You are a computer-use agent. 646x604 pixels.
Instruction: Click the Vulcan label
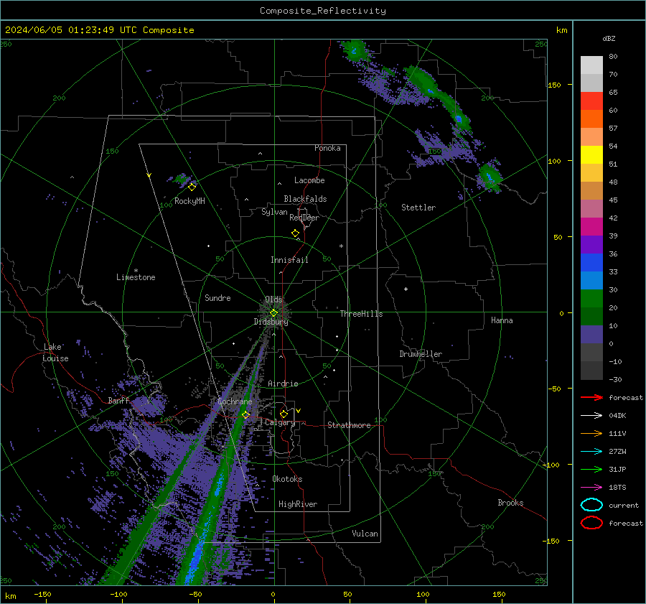pos(365,534)
